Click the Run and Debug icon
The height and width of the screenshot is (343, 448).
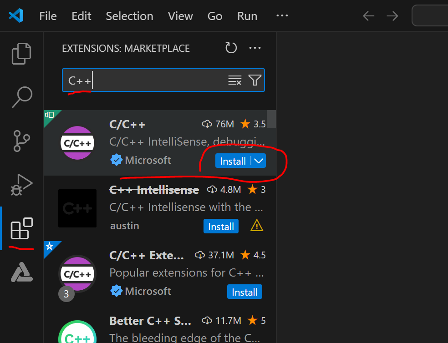click(x=21, y=185)
